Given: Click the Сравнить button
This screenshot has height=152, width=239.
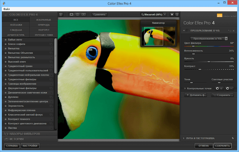Looking at the screenshot, I should 100,15.
